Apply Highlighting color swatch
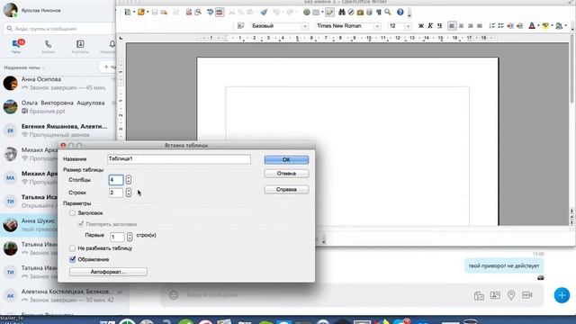 pyautogui.click(x=545, y=26)
